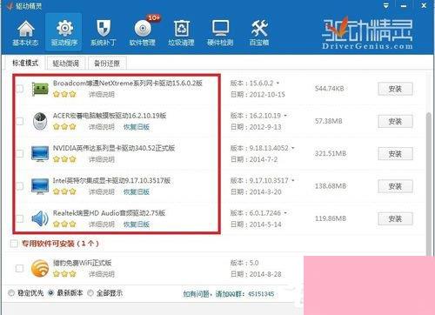Select the 全部显示 radio button

pos(90,293)
